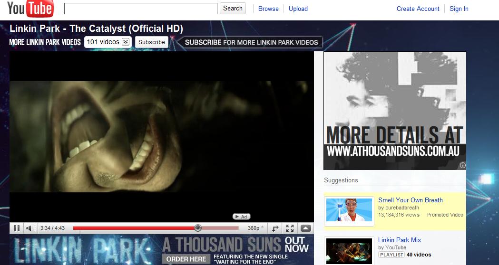The width and height of the screenshot is (499, 265).
Task: Expand the 101 videos dropdown
Action: coord(108,42)
